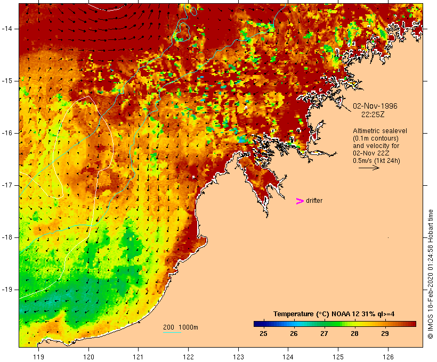
Task: Click the velocity scale reference arrow
Action: (x=369, y=168)
